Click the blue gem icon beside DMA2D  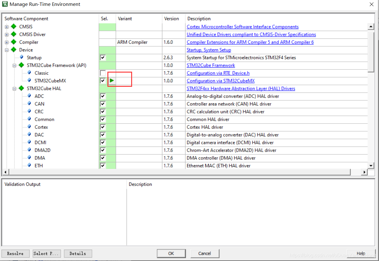click(x=29, y=150)
